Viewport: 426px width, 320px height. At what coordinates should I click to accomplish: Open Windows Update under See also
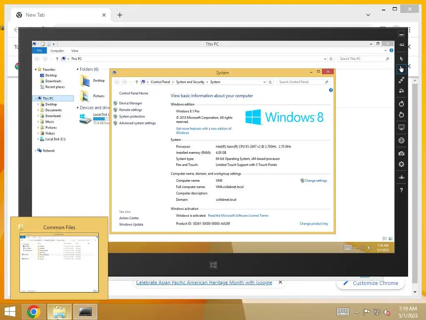[131, 225]
